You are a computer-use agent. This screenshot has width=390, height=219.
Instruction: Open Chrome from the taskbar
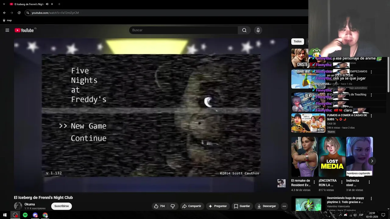click(x=45, y=215)
